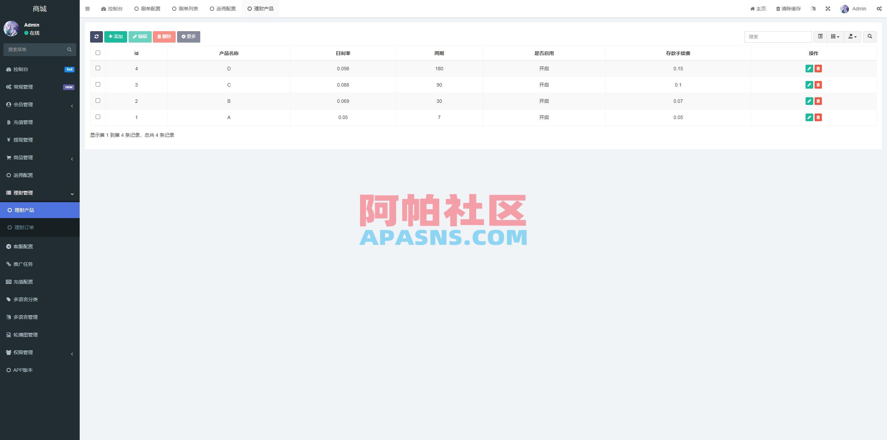Click the edit pencil icon for product D

809,69
